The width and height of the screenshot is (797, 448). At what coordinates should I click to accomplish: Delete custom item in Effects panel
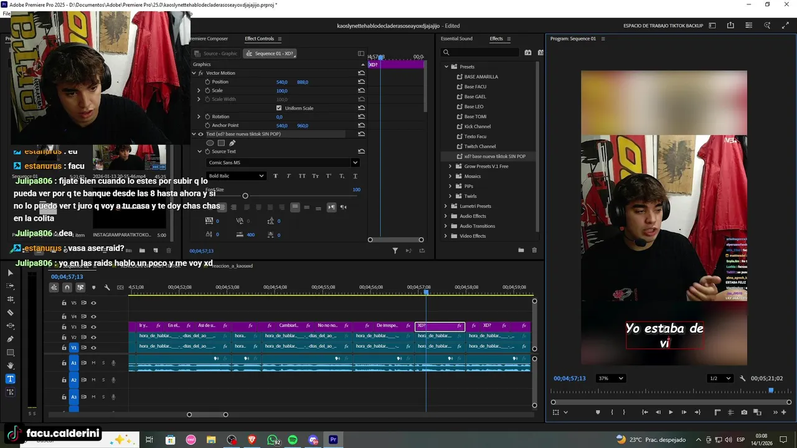coord(534,250)
